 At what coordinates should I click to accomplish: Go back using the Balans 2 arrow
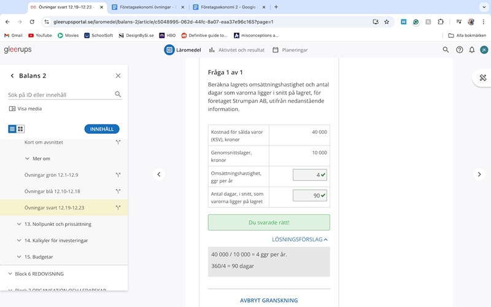pos(12,76)
